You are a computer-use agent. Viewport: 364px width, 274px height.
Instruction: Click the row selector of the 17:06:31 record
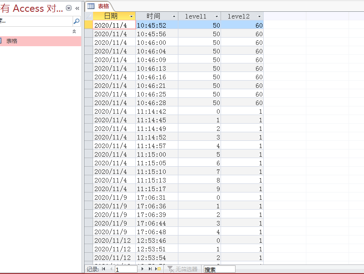point(89,197)
